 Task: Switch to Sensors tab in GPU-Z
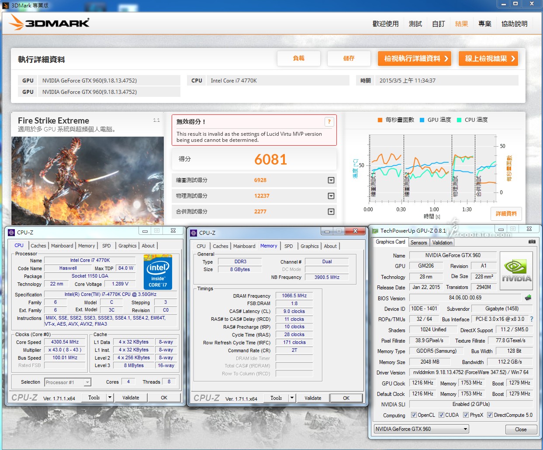419,243
